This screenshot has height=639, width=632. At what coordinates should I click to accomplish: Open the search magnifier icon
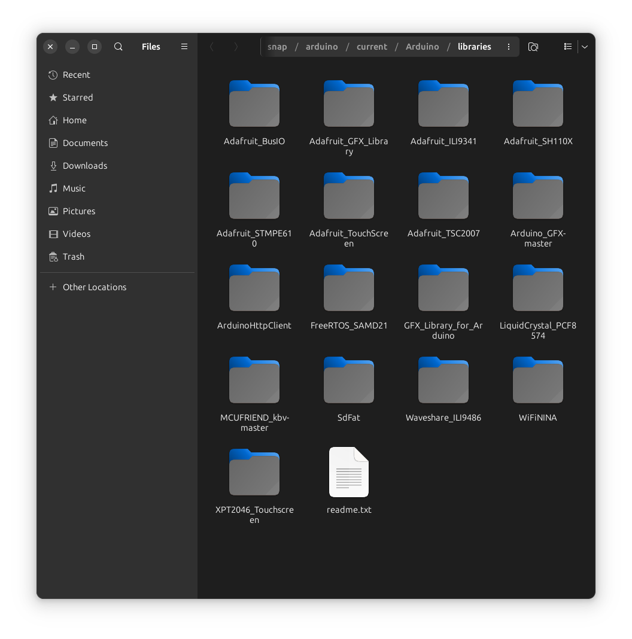(118, 47)
